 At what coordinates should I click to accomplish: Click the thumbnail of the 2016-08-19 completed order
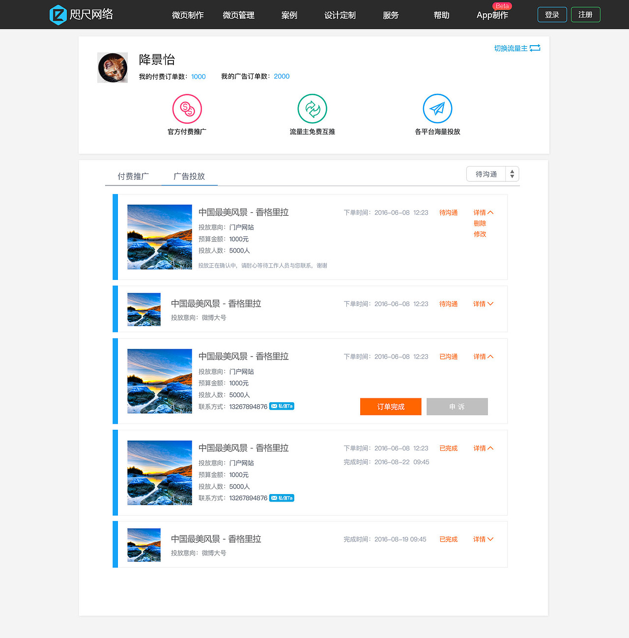144,545
